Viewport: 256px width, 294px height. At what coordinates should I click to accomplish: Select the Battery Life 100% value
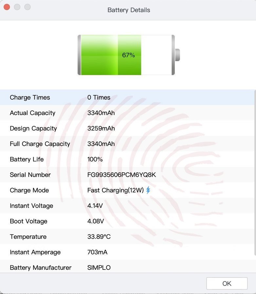point(95,159)
